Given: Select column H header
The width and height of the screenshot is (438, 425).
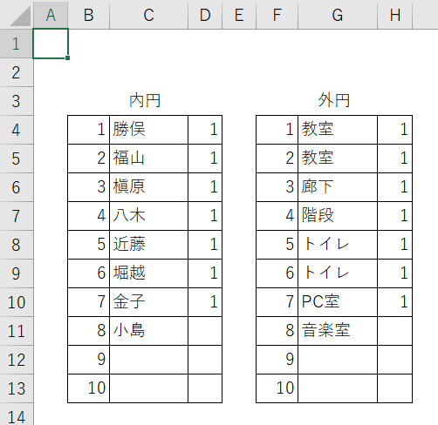Looking at the screenshot, I should point(394,15).
